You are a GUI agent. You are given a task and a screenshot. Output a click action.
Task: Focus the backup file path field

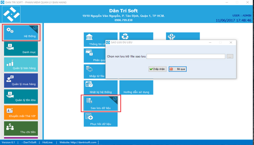tap(186, 57)
